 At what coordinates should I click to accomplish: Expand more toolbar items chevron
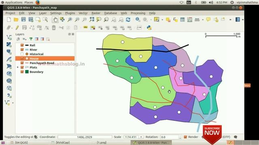click(x=230, y=20)
